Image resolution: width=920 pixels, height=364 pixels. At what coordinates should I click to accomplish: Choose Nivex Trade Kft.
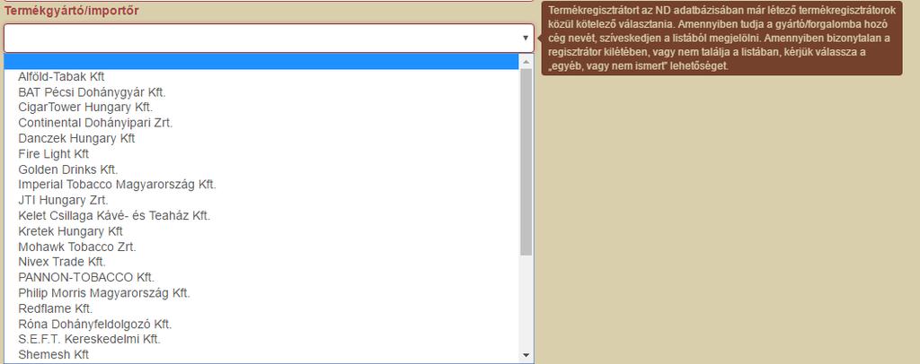(x=62, y=262)
